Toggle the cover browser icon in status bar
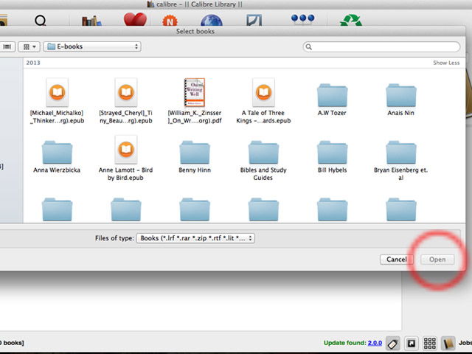472x354 pixels. coord(412,343)
